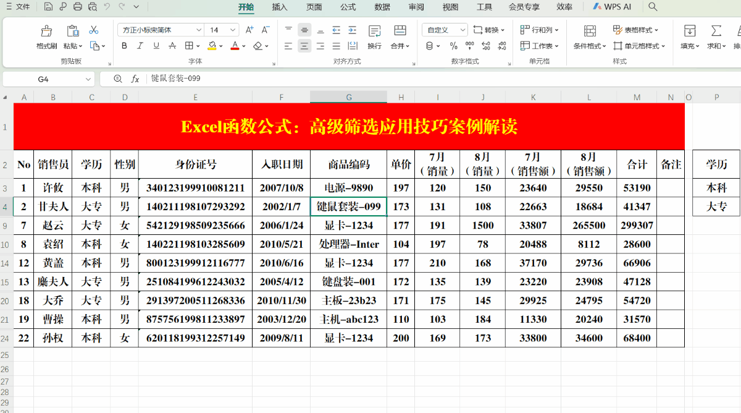Click the increase font size icon
The width and height of the screenshot is (741, 413).
click(250, 29)
